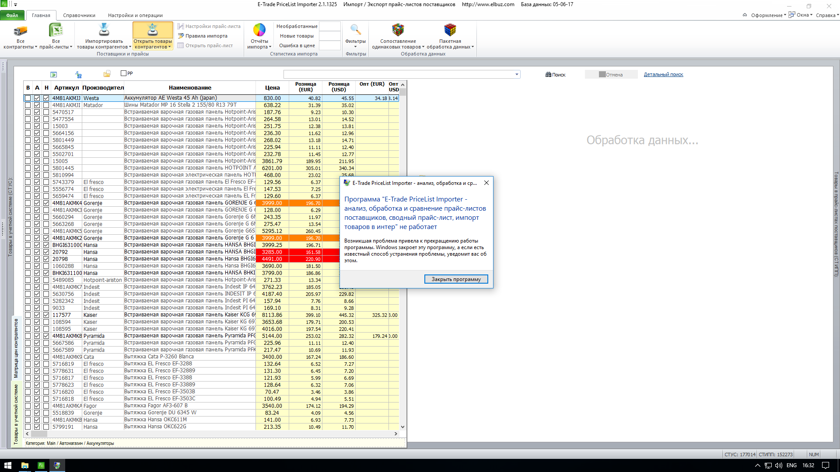Click the Закрыть программу button
The image size is (840, 472).
456,279
